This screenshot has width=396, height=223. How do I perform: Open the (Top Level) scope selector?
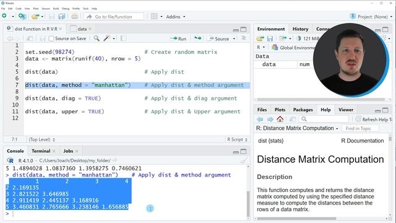pyautogui.click(x=41, y=139)
